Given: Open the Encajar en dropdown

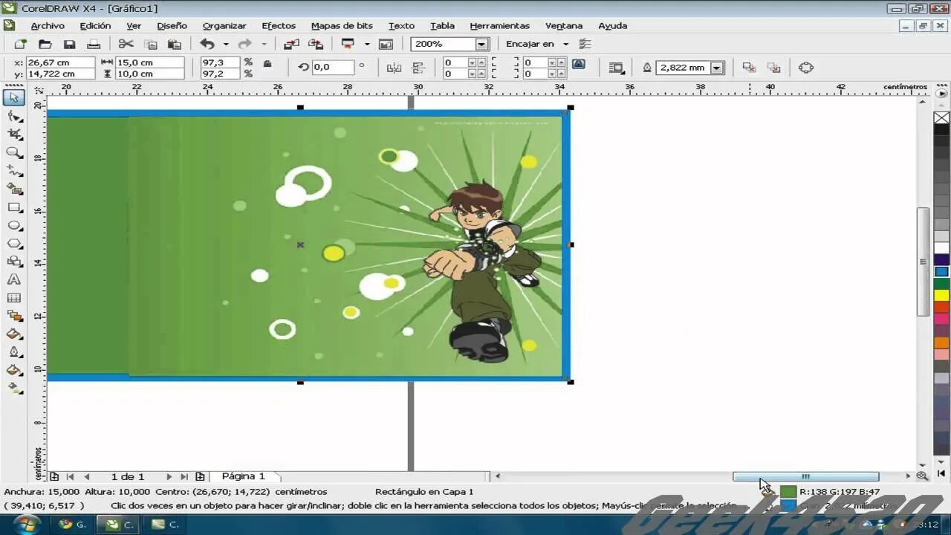Looking at the screenshot, I should [x=565, y=45].
